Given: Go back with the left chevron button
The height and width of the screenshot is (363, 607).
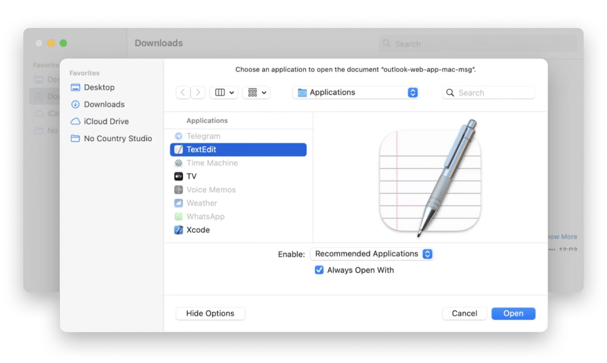Looking at the screenshot, I should pyautogui.click(x=183, y=92).
